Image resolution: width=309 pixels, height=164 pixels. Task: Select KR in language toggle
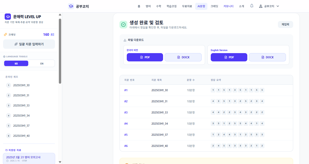[16, 63]
